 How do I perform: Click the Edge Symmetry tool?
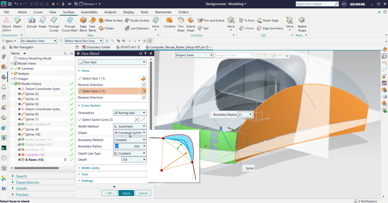coord(270,28)
